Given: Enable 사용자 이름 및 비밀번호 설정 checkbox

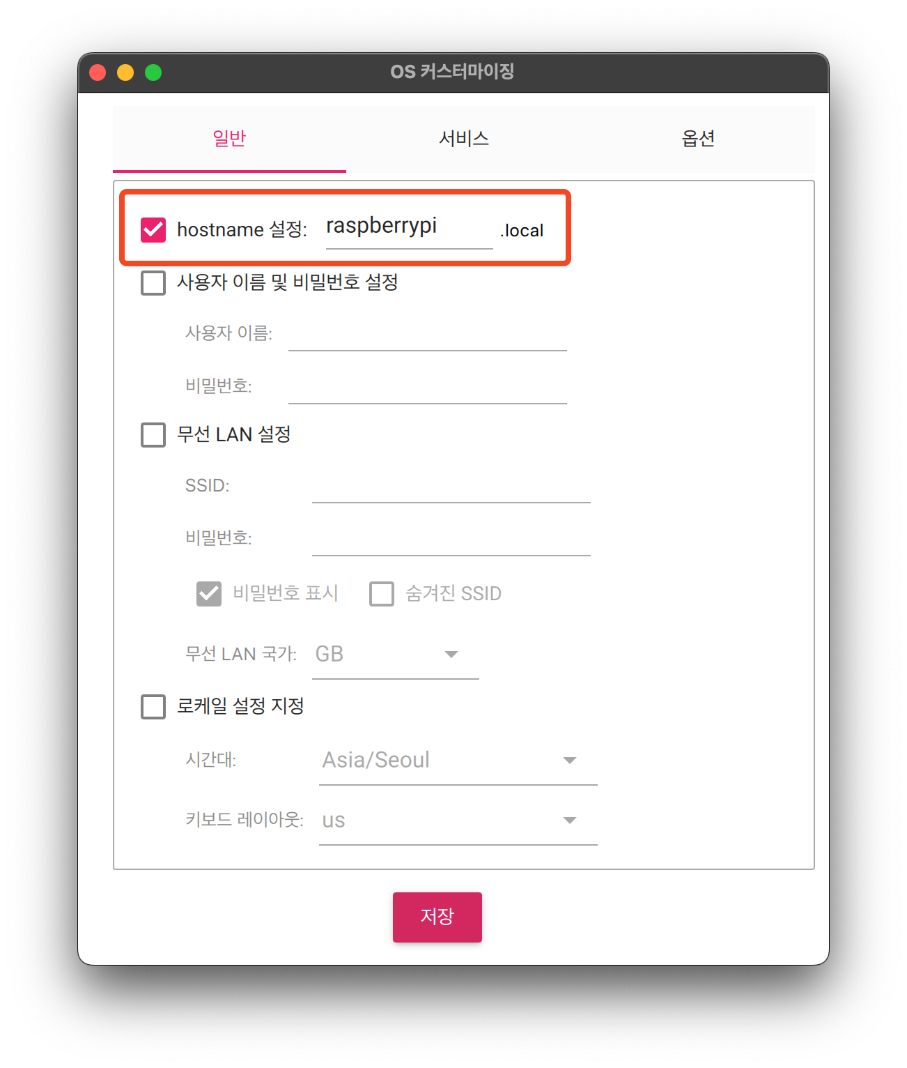Looking at the screenshot, I should [153, 283].
